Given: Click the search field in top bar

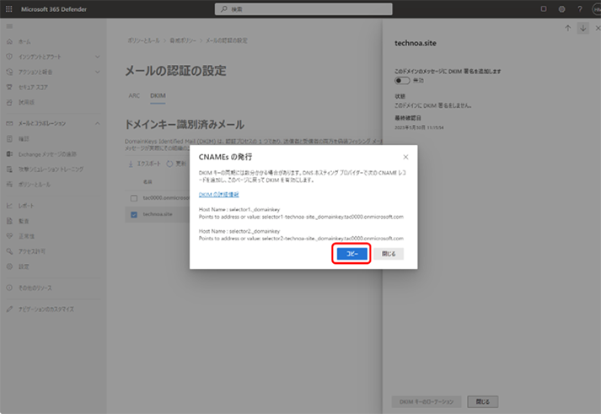Looking at the screenshot, I should (x=303, y=9).
